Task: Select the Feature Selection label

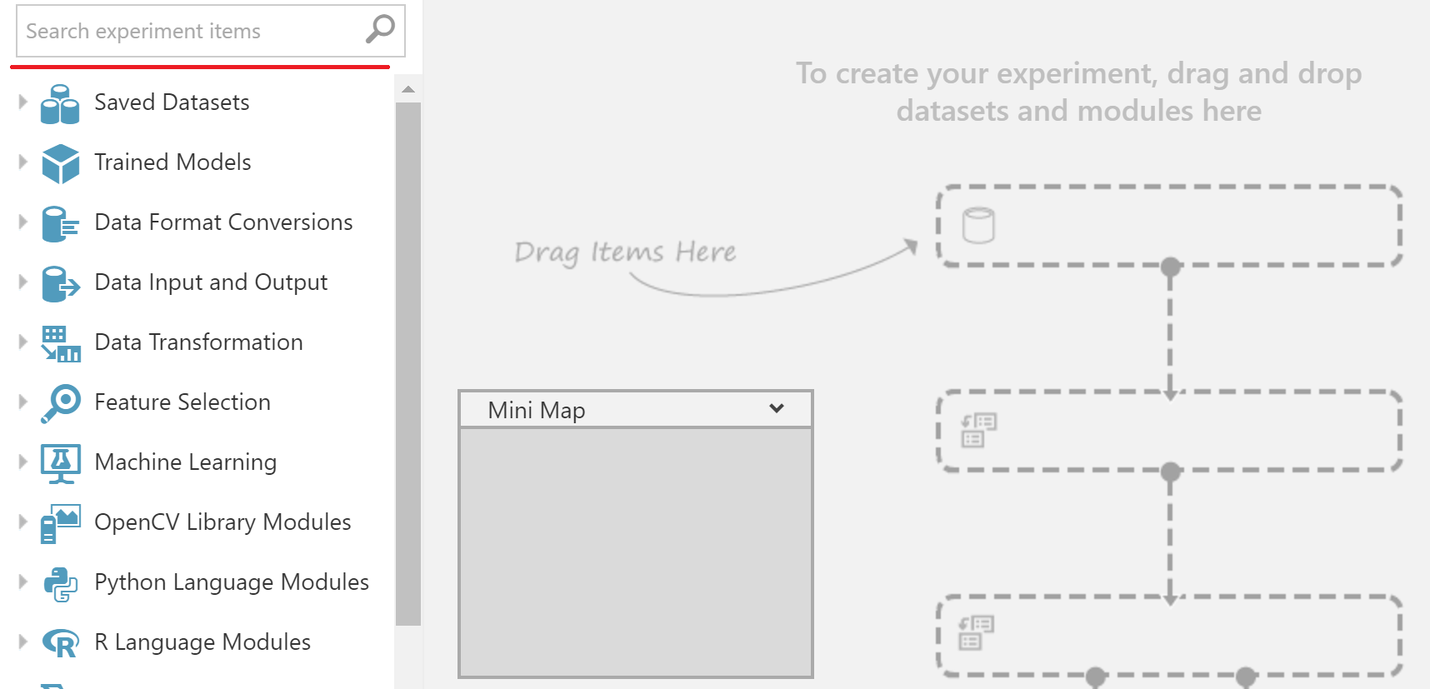Action: (x=182, y=402)
